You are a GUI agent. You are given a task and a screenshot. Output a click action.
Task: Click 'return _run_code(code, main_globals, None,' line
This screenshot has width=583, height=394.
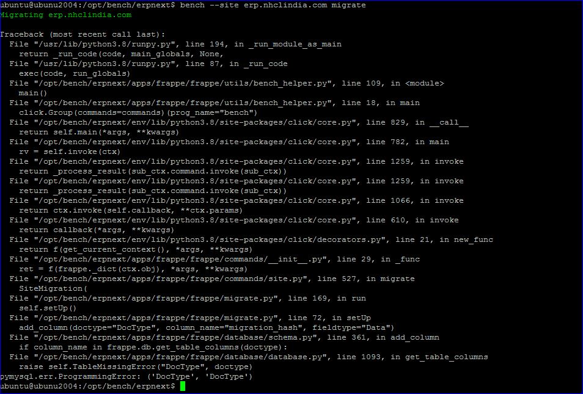point(121,54)
